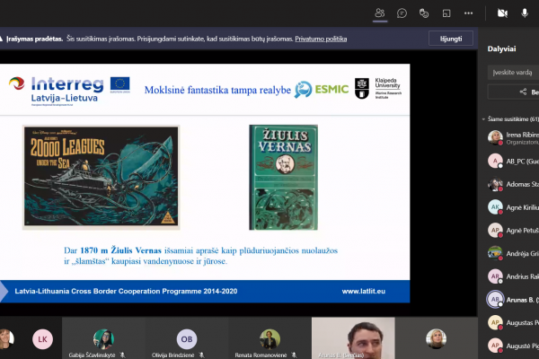Open the more actions ellipsis menu

pos(469,13)
